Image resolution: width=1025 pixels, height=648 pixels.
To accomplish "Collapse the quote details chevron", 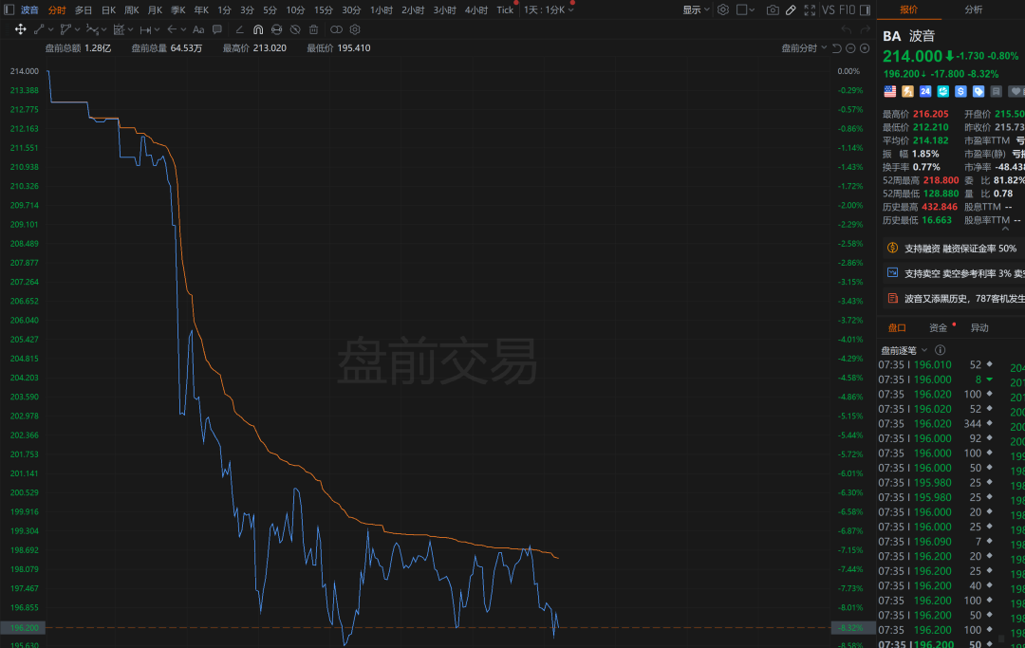I will pyautogui.click(x=1005, y=229).
